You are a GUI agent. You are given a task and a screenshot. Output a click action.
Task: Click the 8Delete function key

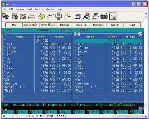pos(107,112)
